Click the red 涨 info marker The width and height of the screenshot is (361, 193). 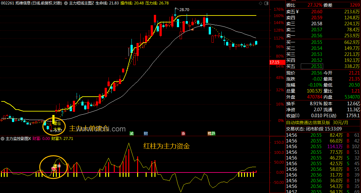[x=183, y=134]
